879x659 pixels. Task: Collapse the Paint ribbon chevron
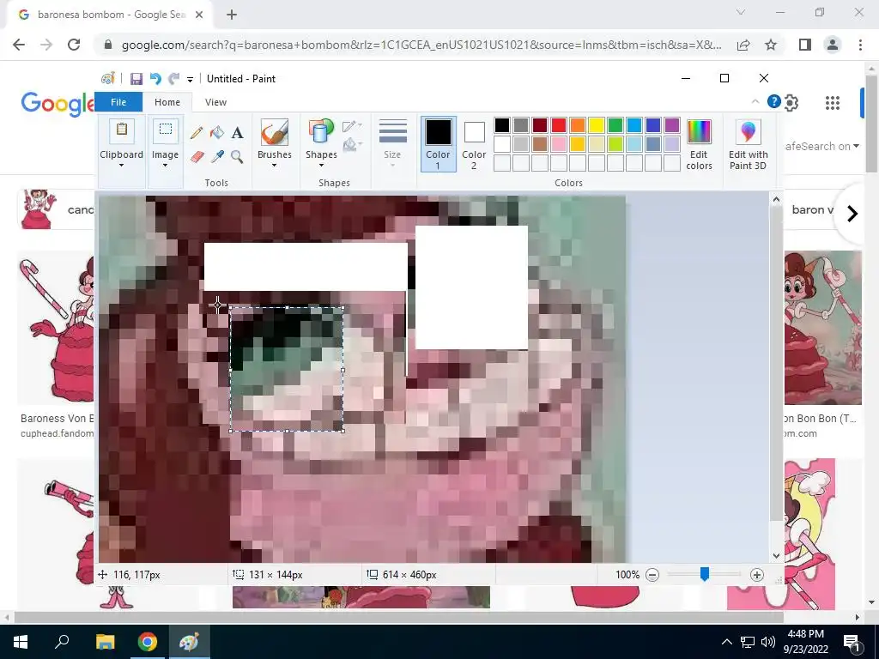coord(755,101)
